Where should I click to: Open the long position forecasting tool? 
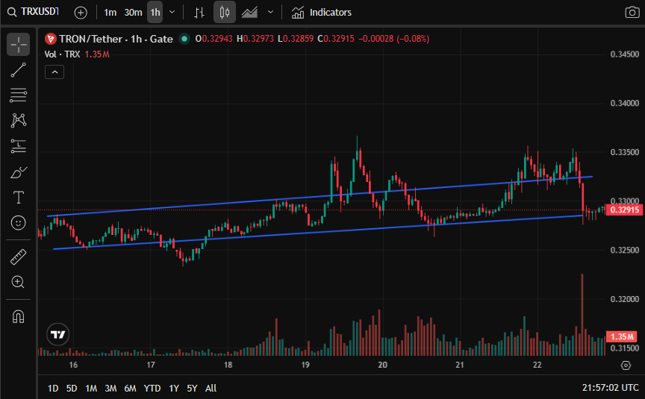[18, 146]
